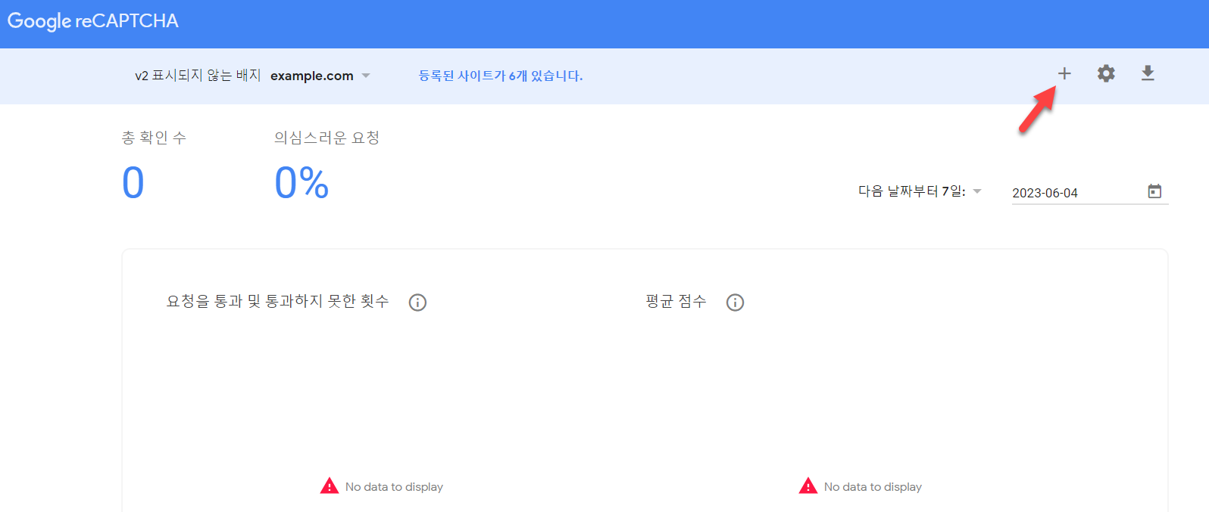
Task: Click the 등록된 사이트가 6개 있습니다 link
Action: (501, 76)
